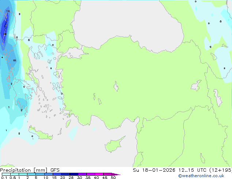This screenshot has height=179, width=232.
Task: Select the 0.5 mm legend color swatch
Action: pos(15,174)
